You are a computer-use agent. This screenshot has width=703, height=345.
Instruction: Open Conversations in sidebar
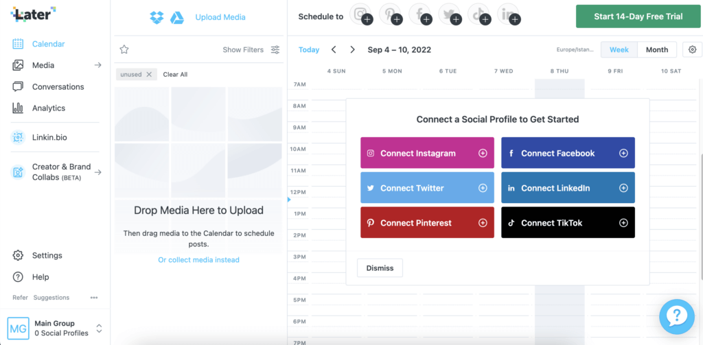click(58, 87)
